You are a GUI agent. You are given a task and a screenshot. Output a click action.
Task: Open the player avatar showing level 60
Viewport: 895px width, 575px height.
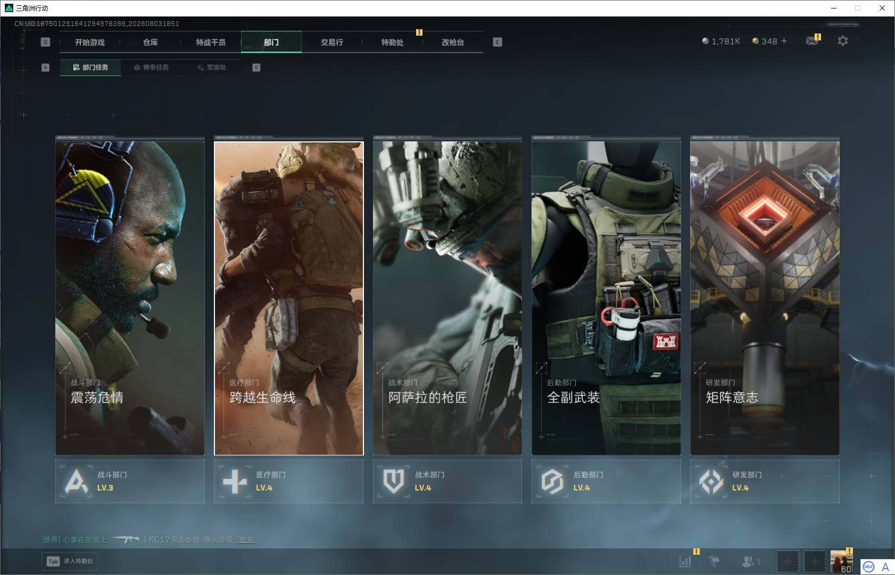point(842,561)
